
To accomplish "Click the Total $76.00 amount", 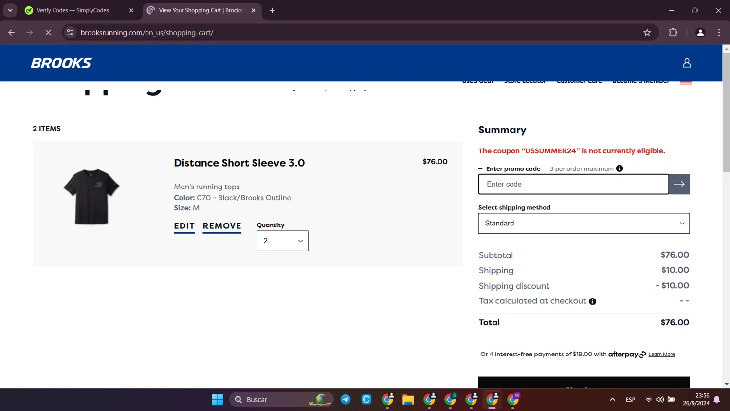I will pyautogui.click(x=675, y=322).
